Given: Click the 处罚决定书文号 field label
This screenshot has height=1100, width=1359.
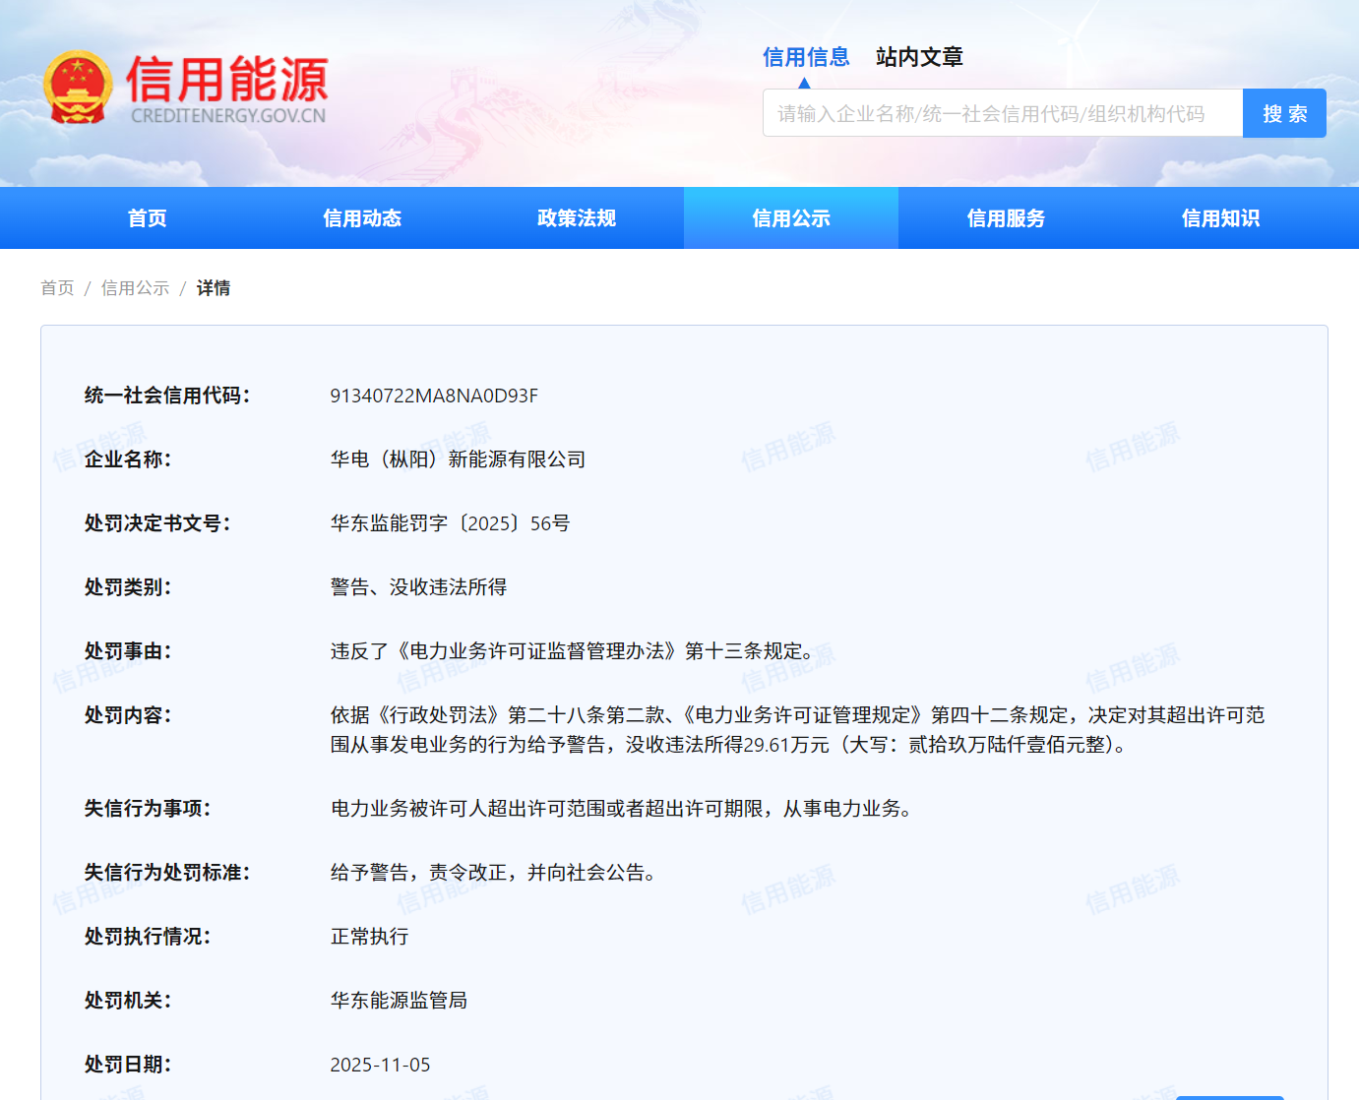Looking at the screenshot, I should [x=157, y=523].
